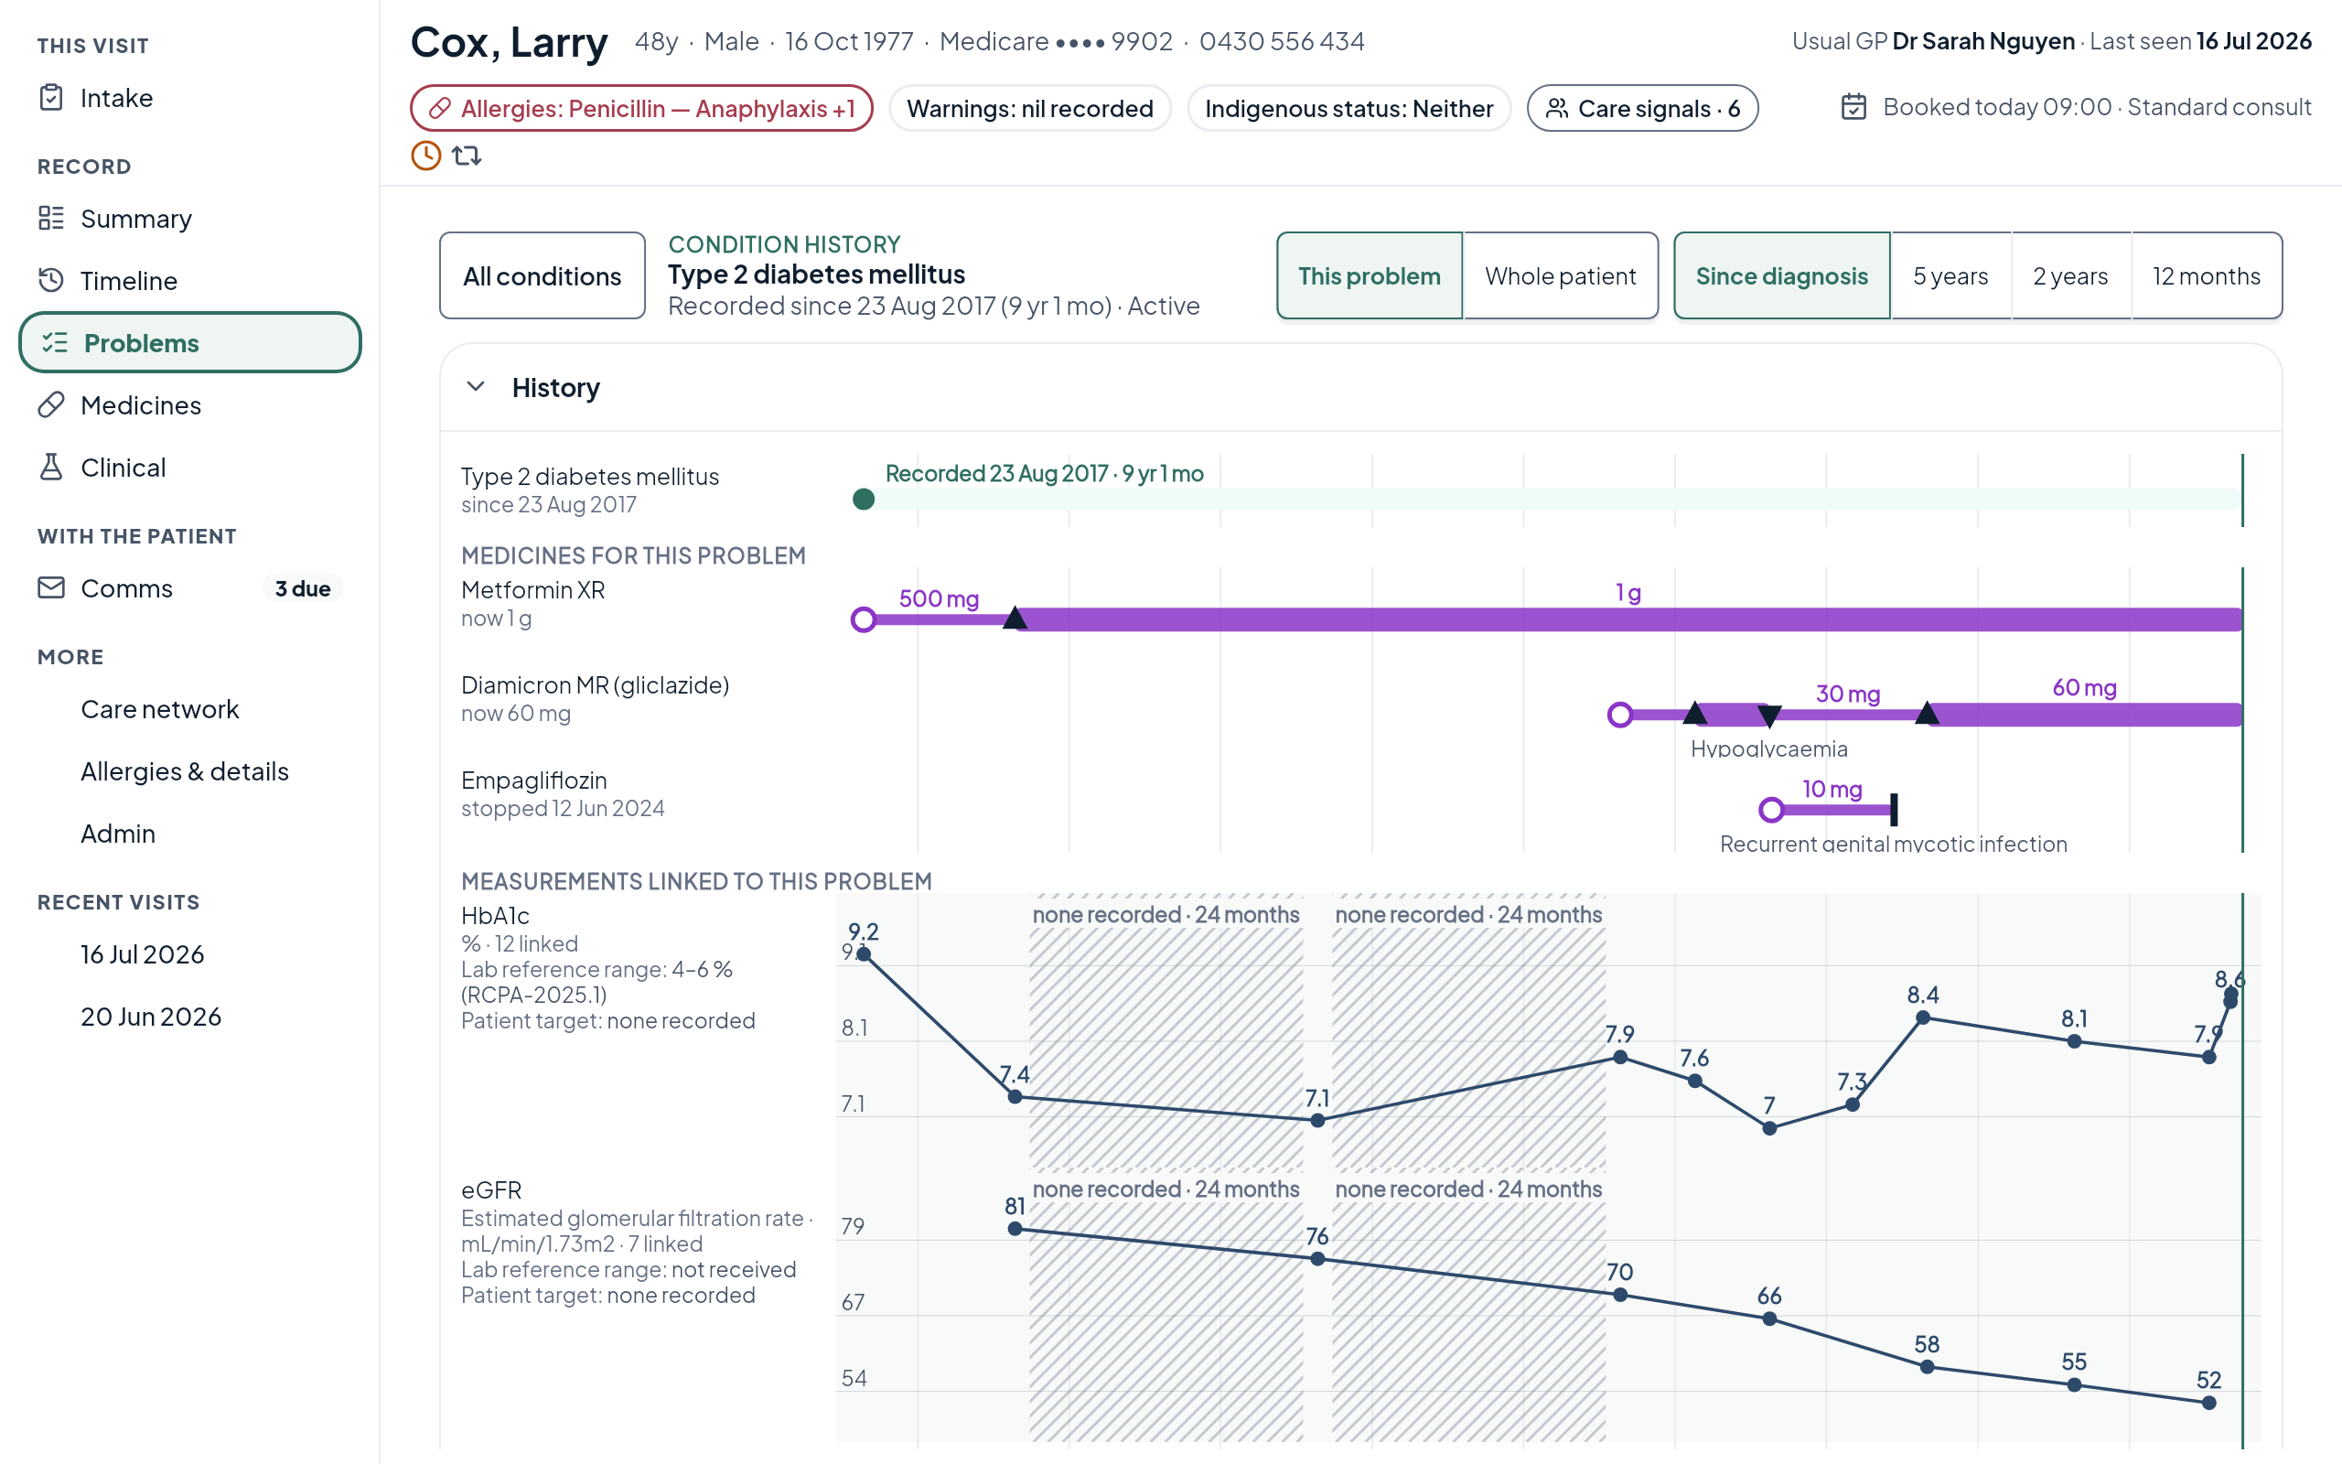Click the eGFR 81 data point
2342x1464 pixels.
1015,1229
